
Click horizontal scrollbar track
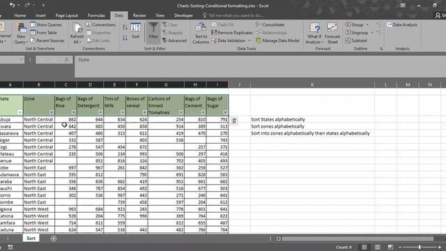click(x=357, y=238)
